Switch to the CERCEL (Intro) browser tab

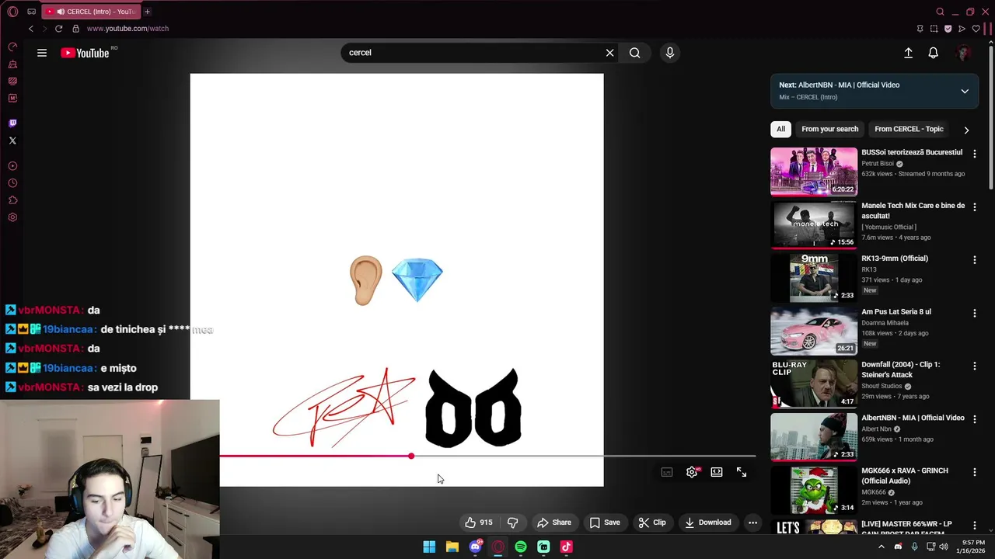[90, 12]
